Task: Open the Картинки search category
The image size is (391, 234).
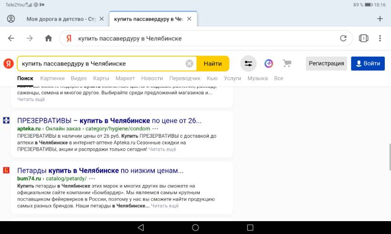Action: 52,78
